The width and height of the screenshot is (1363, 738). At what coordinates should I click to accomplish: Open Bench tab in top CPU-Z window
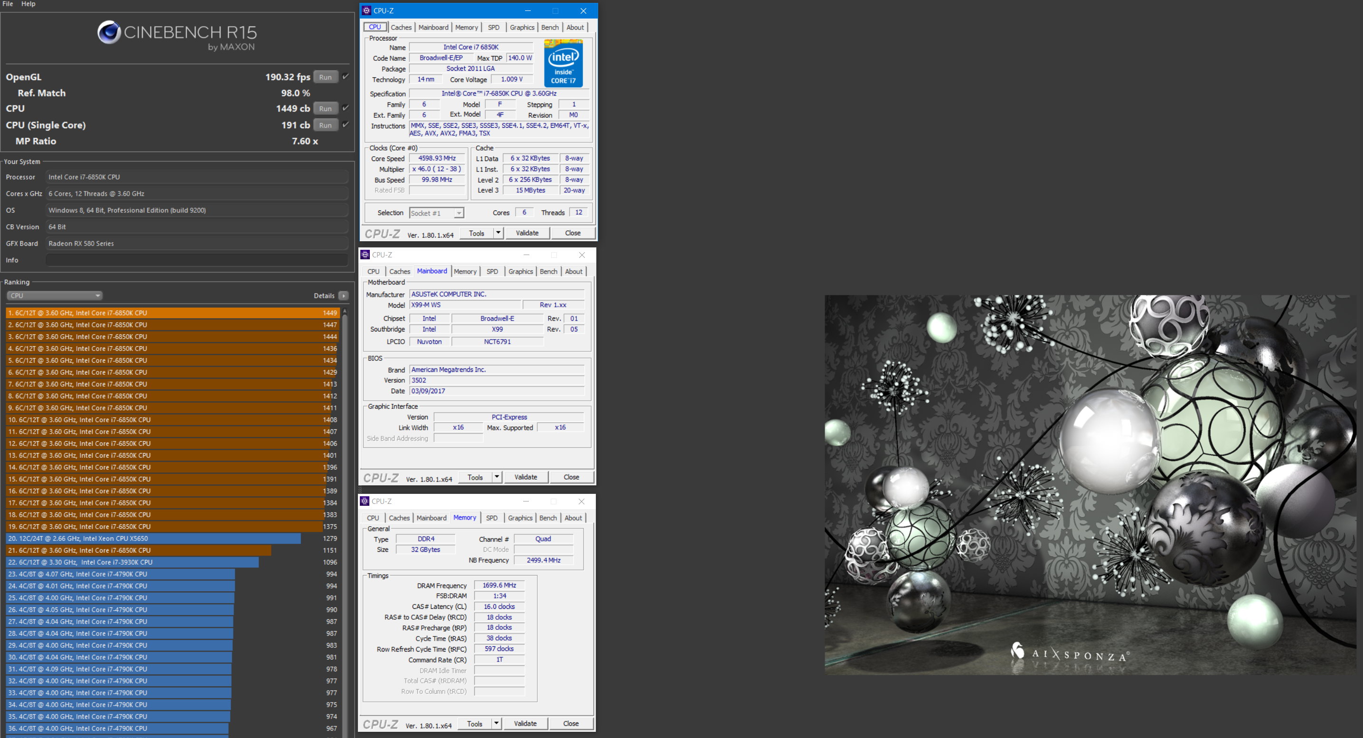[x=550, y=28]
